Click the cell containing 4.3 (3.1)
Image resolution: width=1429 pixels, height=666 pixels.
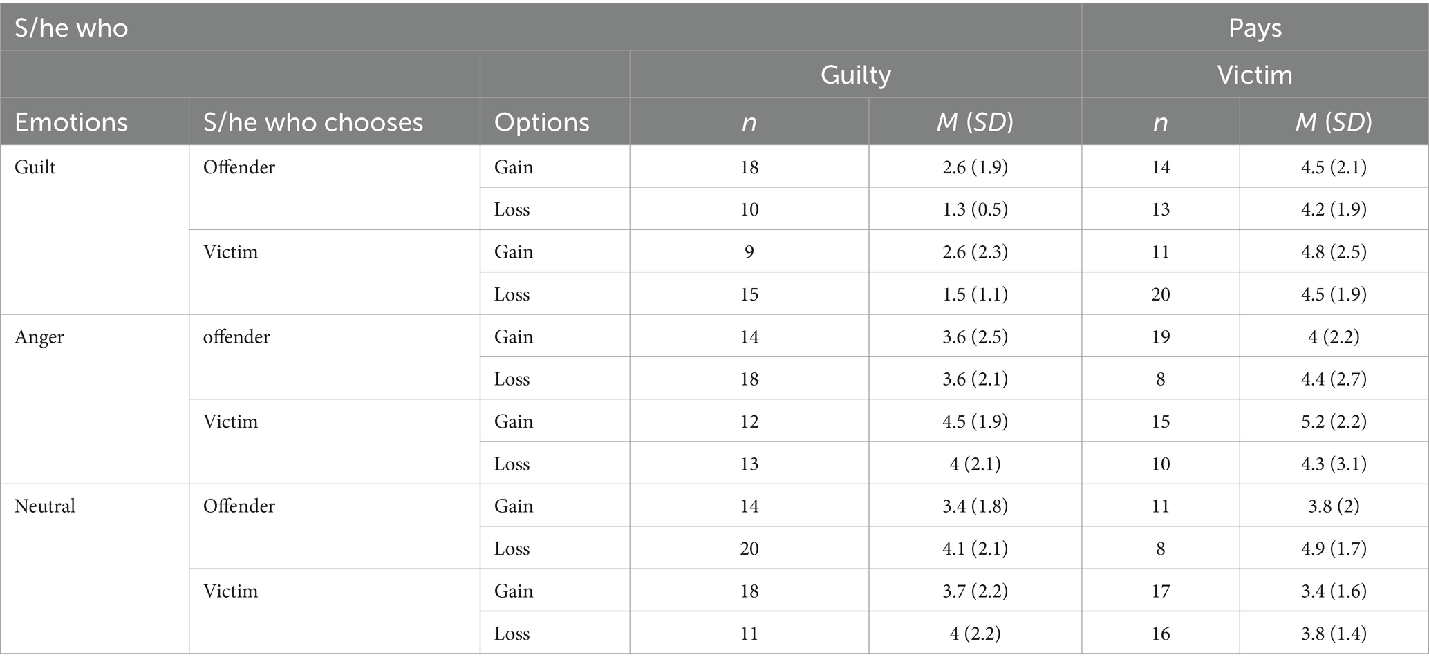[x=1334, y=464]
